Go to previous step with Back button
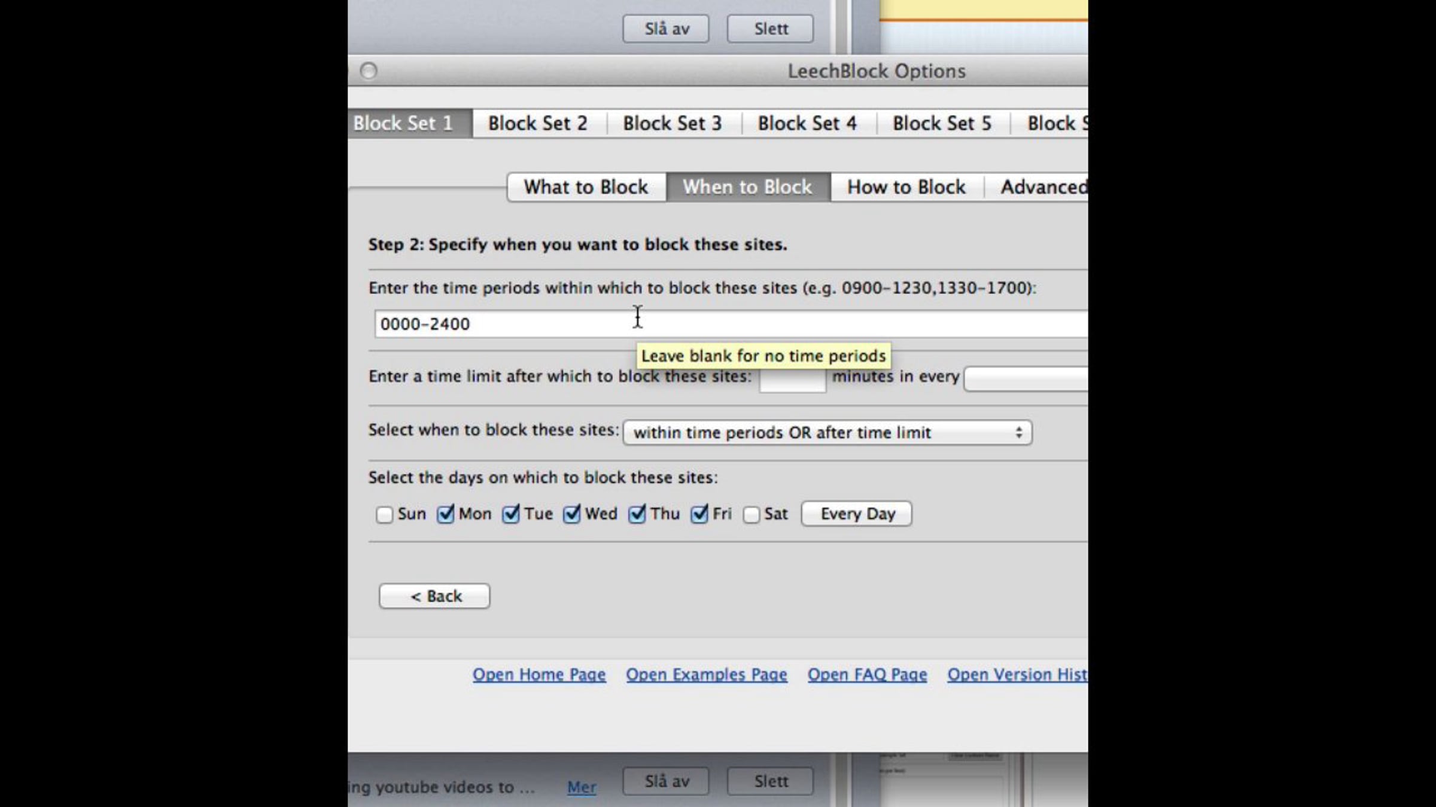This screenshot has height=807, width=1436. pyautogui.click(x=434, y=596)
